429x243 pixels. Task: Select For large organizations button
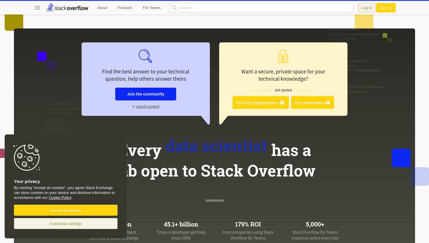click(261, 102)
